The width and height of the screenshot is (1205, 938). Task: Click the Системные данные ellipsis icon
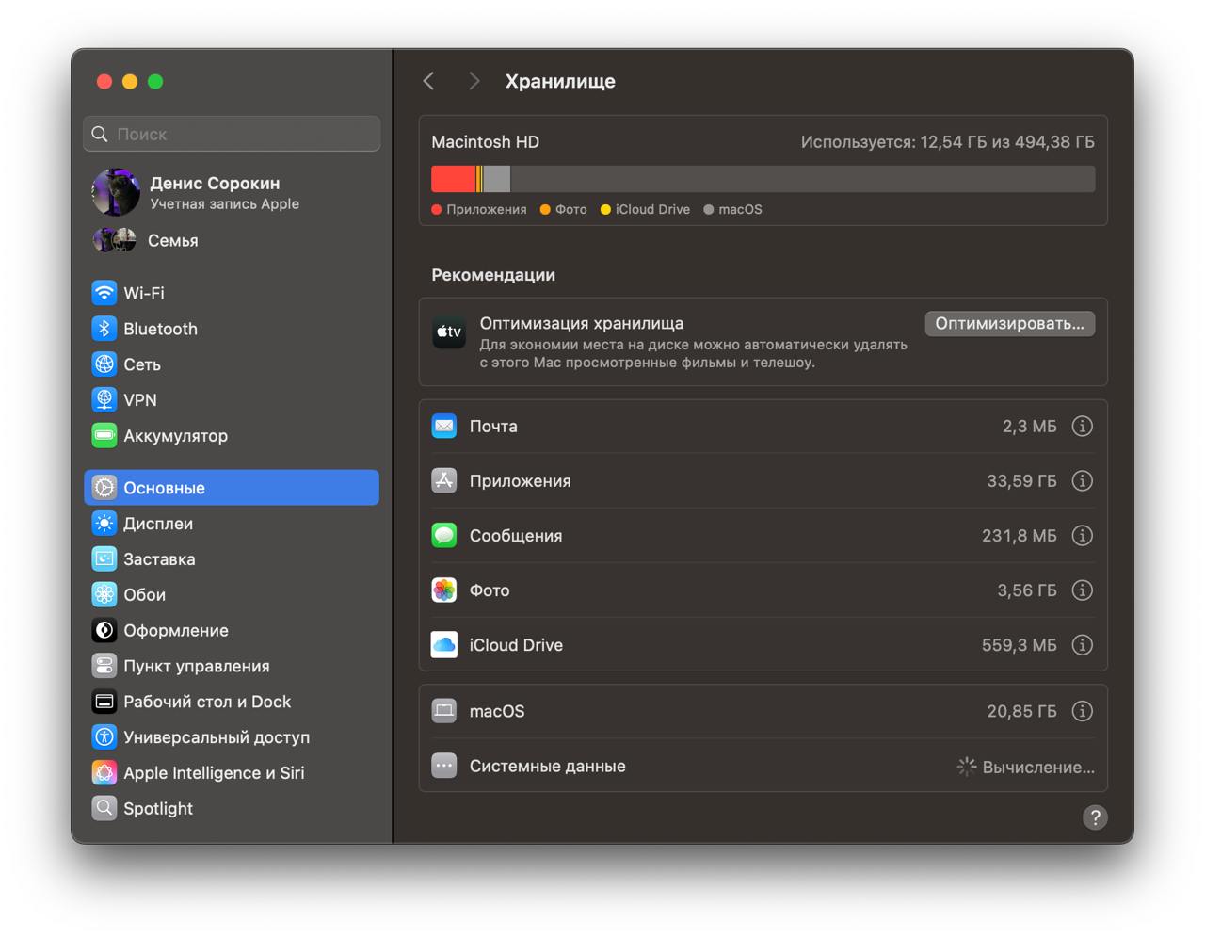click(x=444, y=766)
